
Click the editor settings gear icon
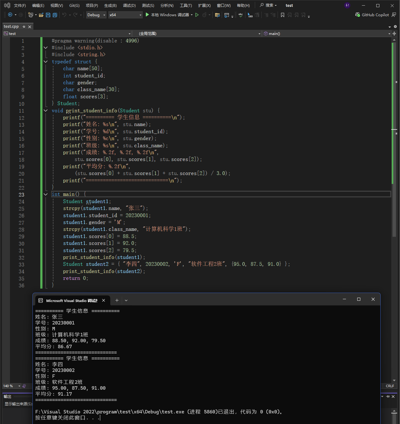click(x=395, y=27)
